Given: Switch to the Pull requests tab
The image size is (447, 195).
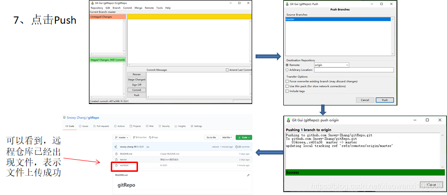Looking at the screenshot, I should click(x=101, y=126).
